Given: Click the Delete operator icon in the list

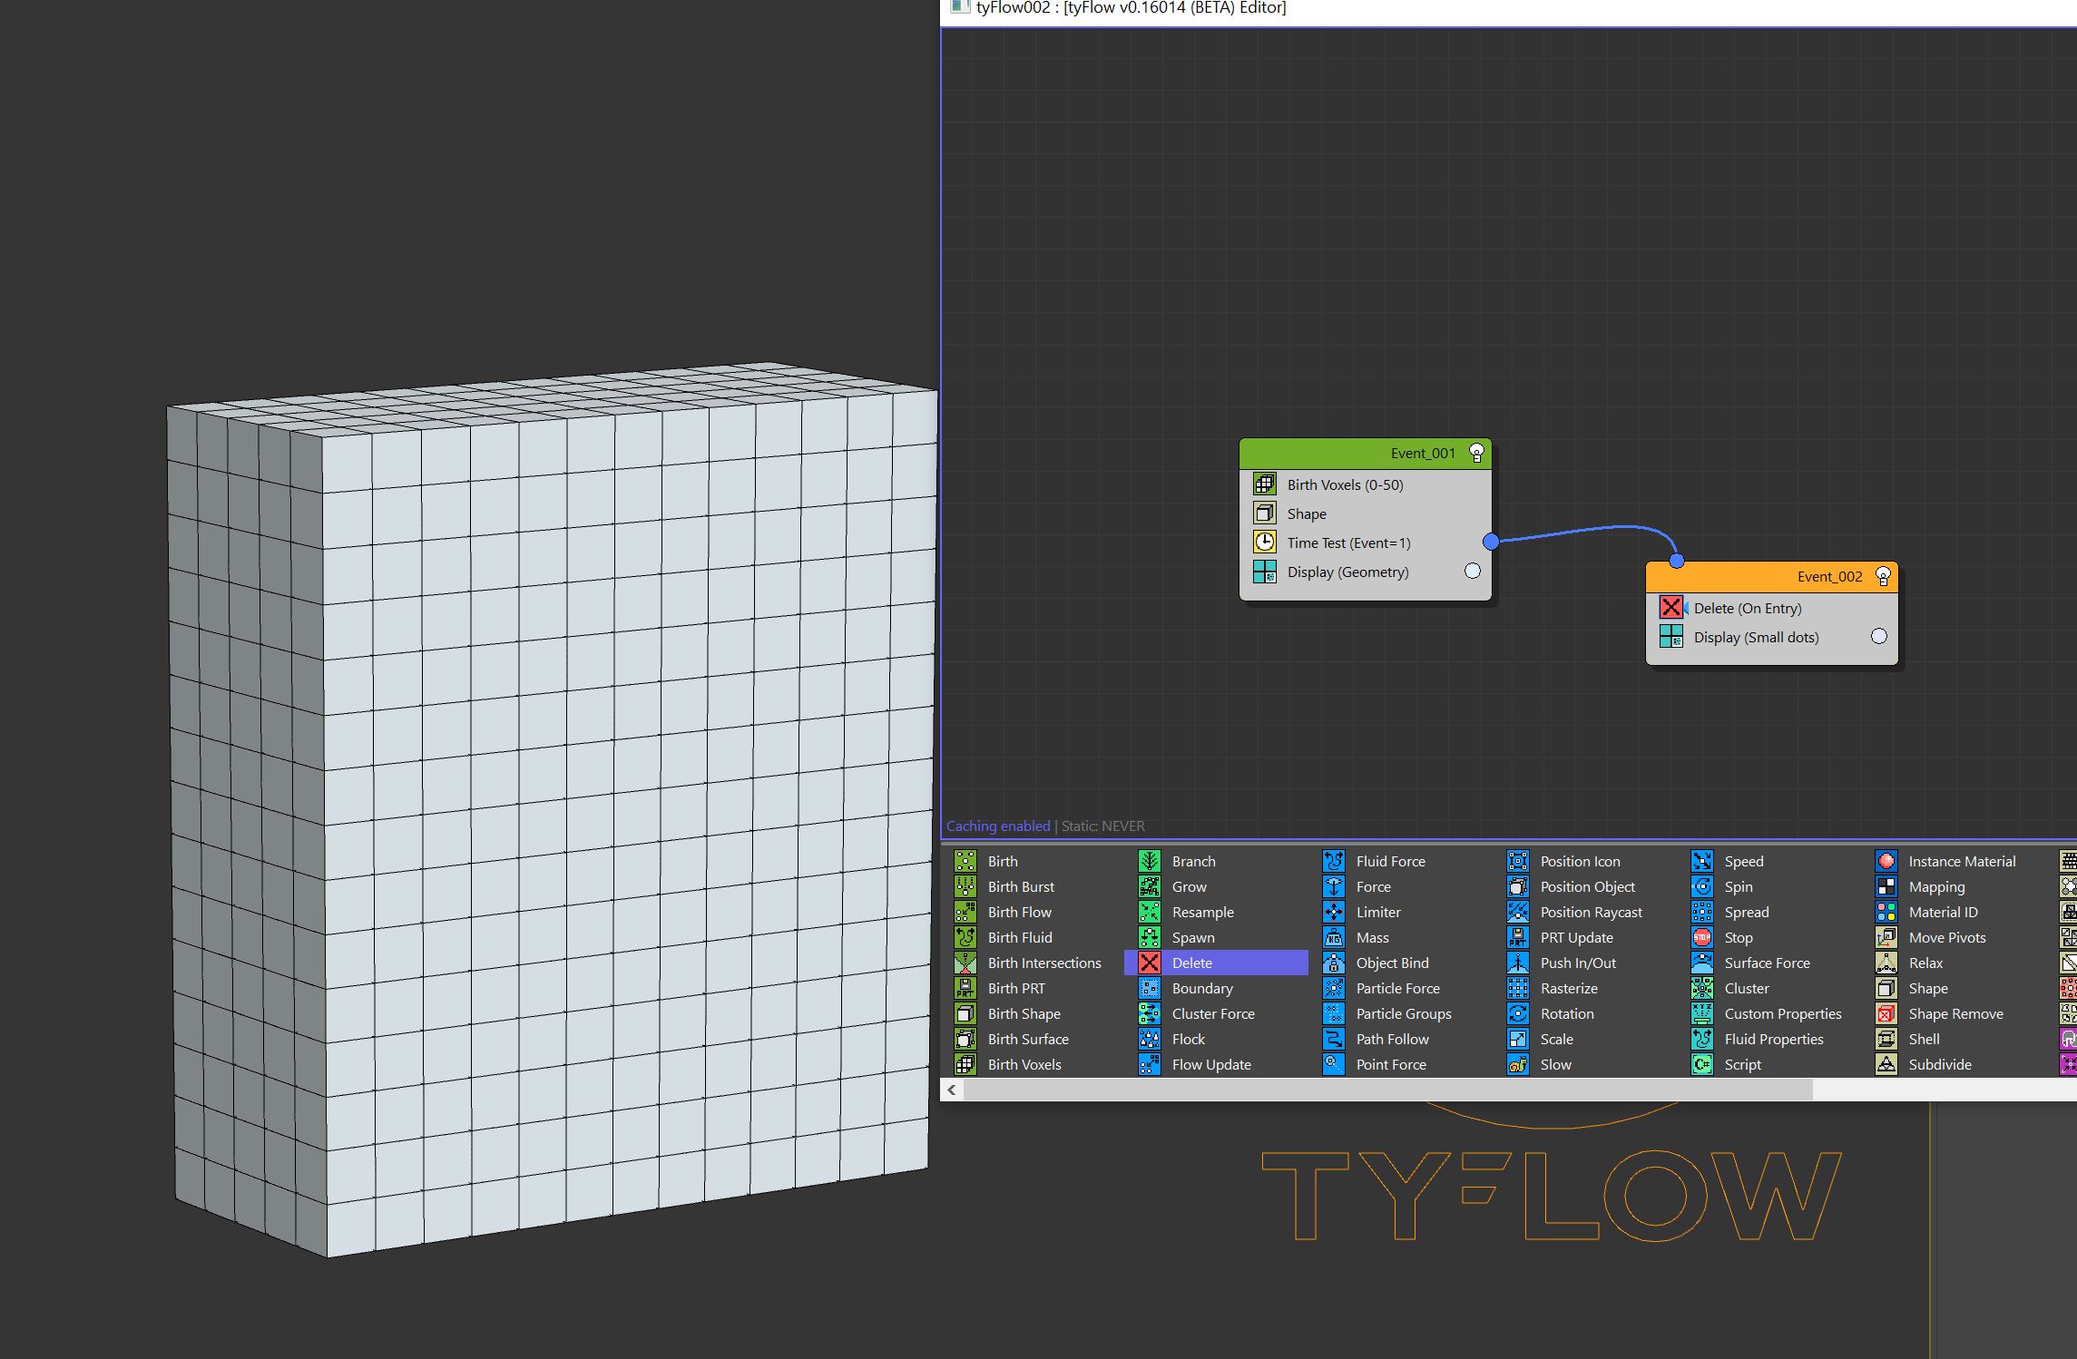Looking at the screenshot, I should [x=1150, y=963].
